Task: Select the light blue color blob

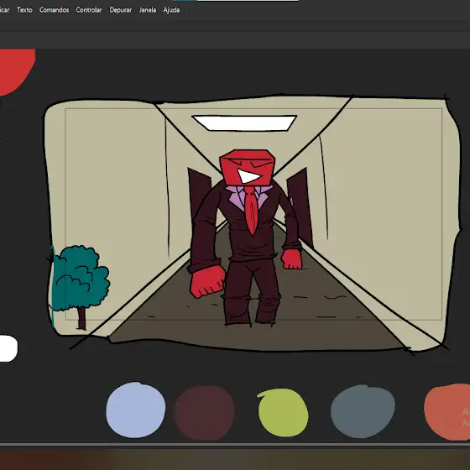Action: pos(135,410)
